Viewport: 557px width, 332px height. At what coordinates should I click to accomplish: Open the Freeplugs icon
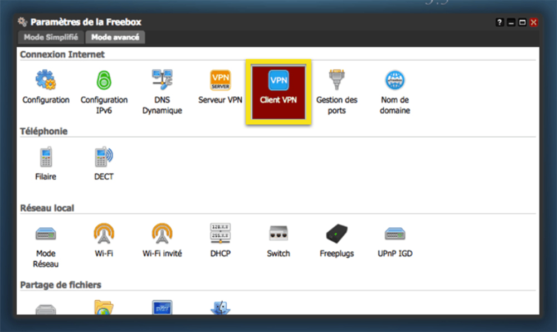[337, 233]
